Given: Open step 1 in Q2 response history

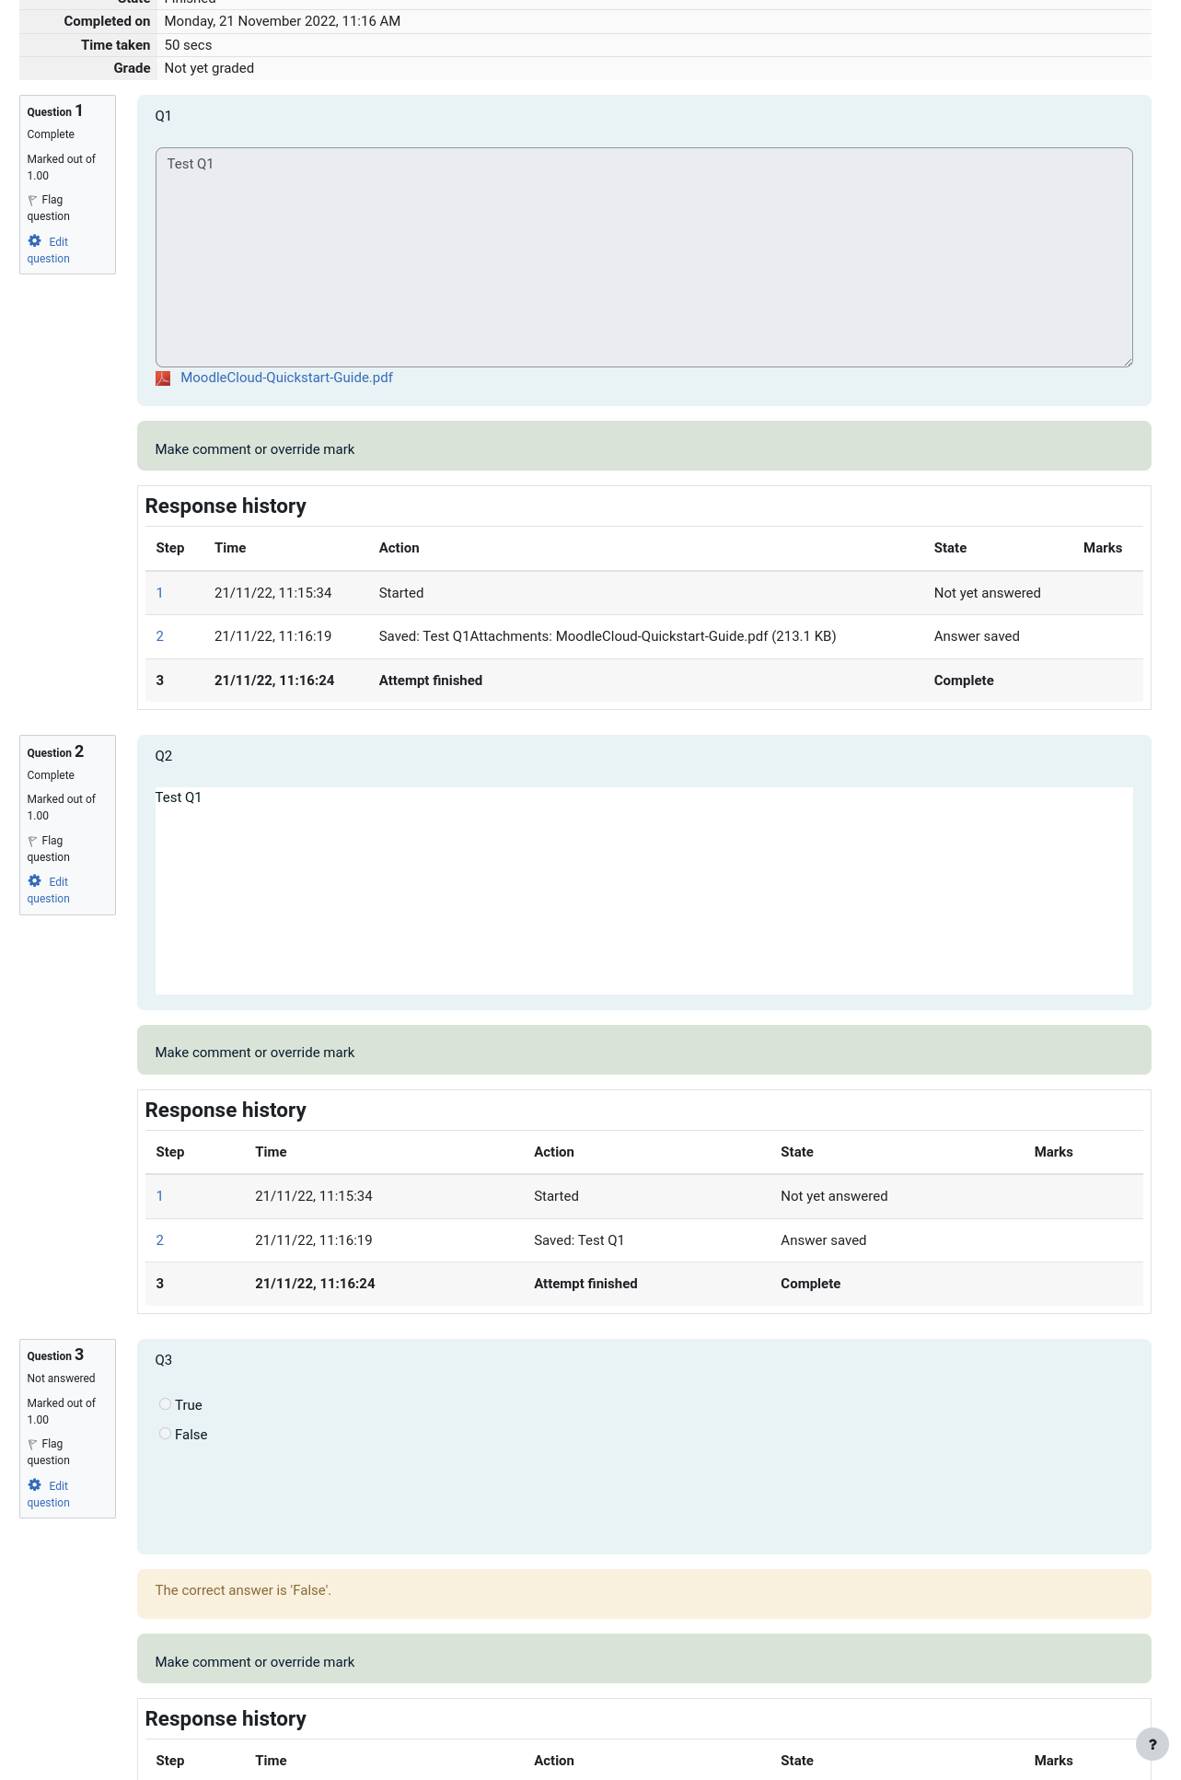Looking at the screenshot, I should pyautogui.click(x=159, y=1196).
